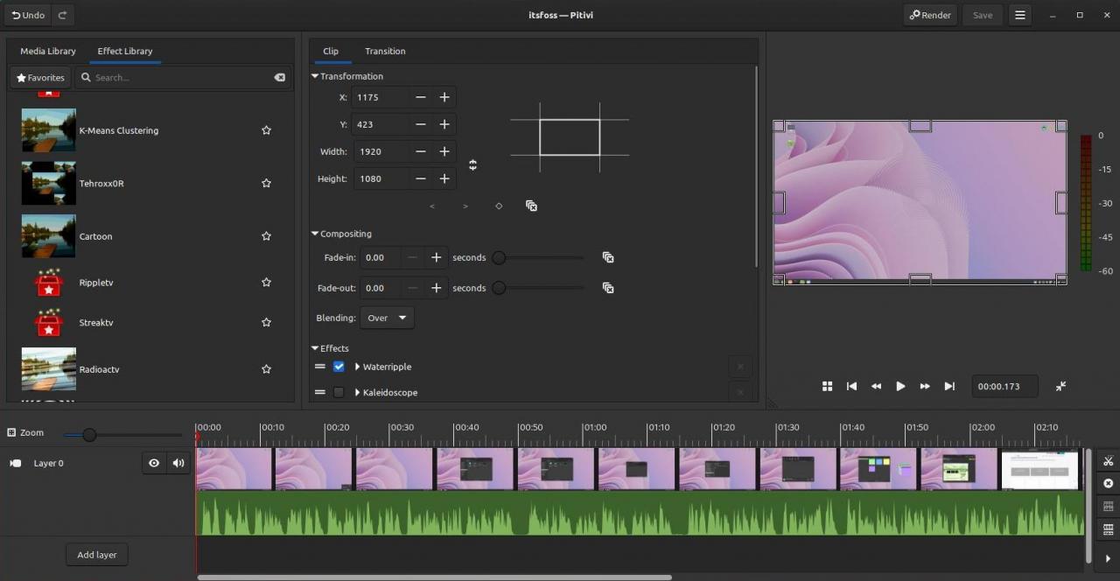Go to the next keyframe arrow
The image size is (1120, 581).
coord(465,206)
